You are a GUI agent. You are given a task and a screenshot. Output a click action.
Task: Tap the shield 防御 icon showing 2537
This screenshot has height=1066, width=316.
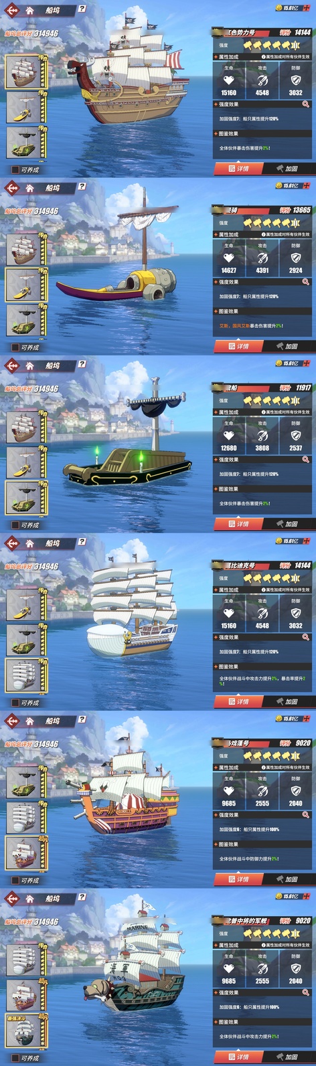pos(296,436)
